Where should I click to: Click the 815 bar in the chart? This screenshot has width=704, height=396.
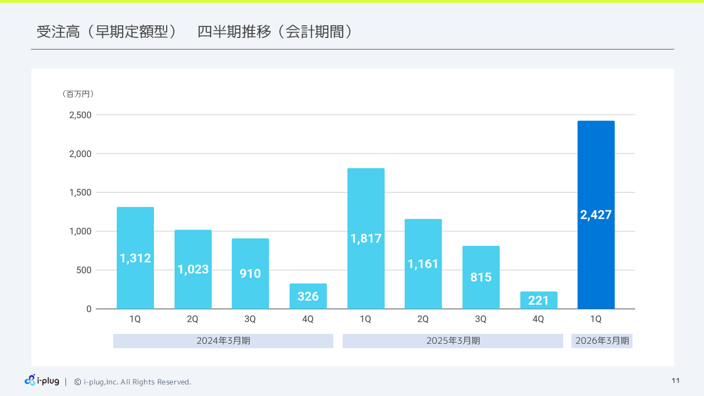(x=481, y=277)
